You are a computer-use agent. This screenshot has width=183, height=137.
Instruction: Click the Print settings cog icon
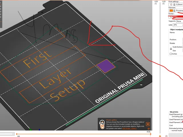pyautogui.click(x=171, y=5)
